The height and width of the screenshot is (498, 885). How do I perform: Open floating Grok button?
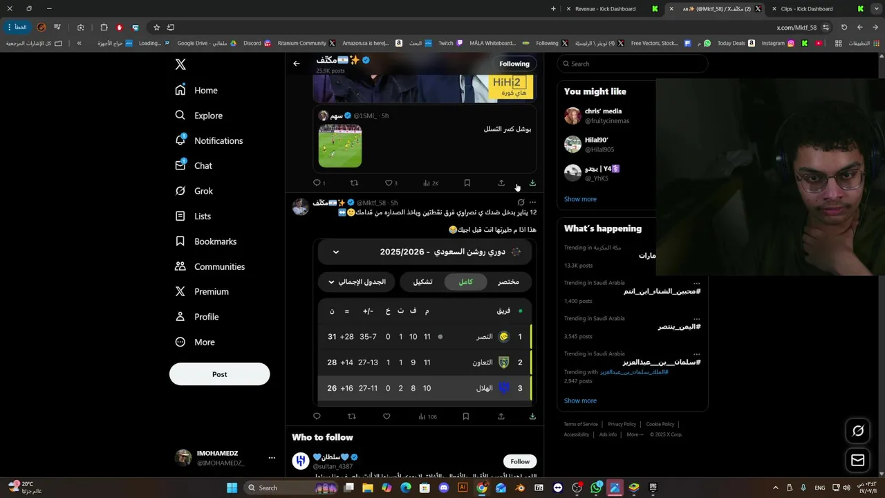tap(858, 431)
